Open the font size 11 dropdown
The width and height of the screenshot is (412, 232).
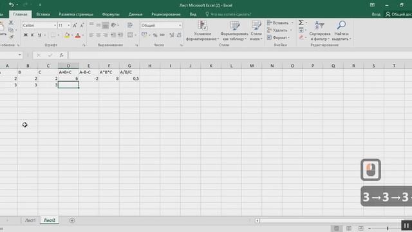(x=69, y=25)
